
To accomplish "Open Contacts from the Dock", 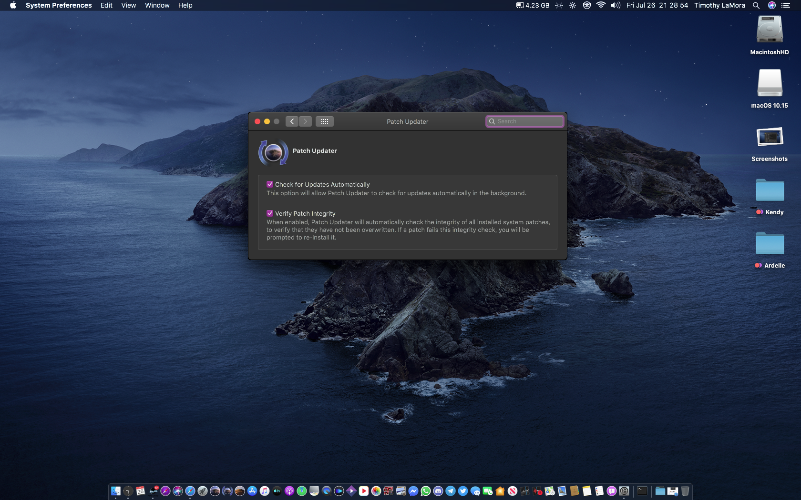I will [575, 491].
